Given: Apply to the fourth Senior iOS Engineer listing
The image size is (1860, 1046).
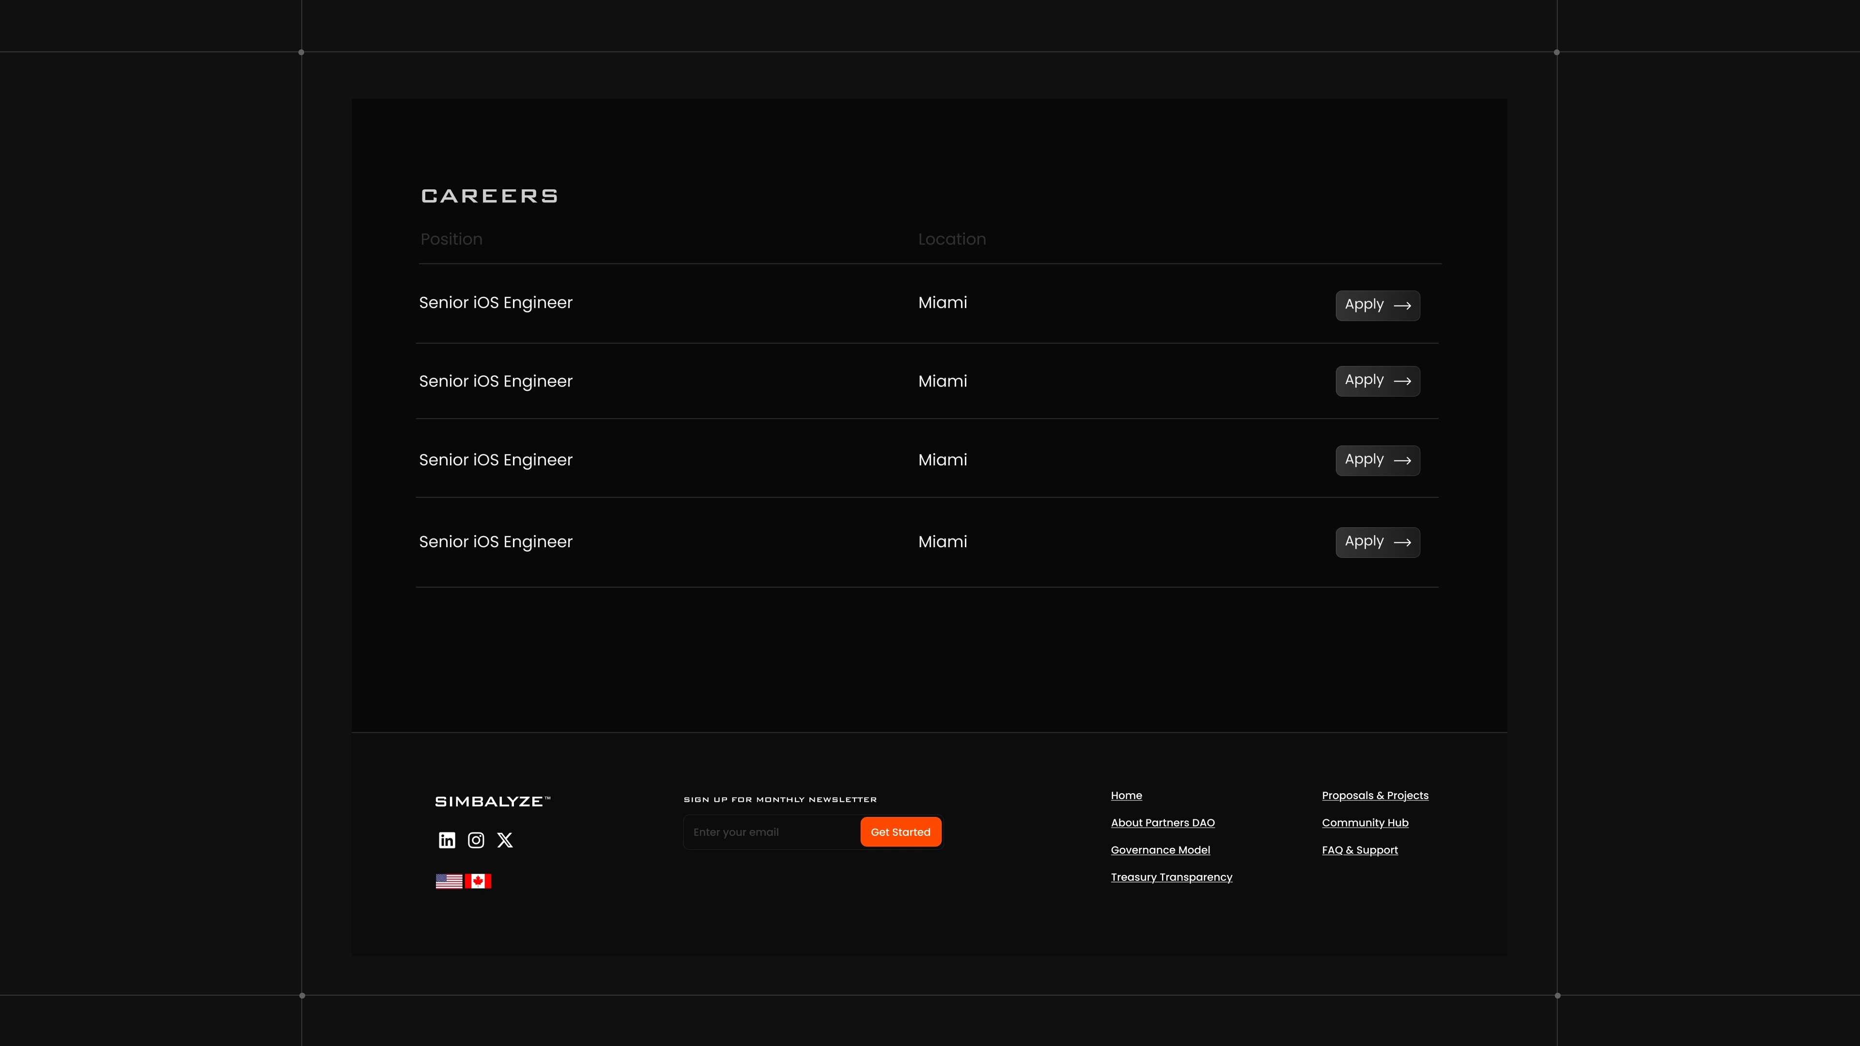Looking at the screenshot, I should pyautogui.click(x=1377, y=542).
